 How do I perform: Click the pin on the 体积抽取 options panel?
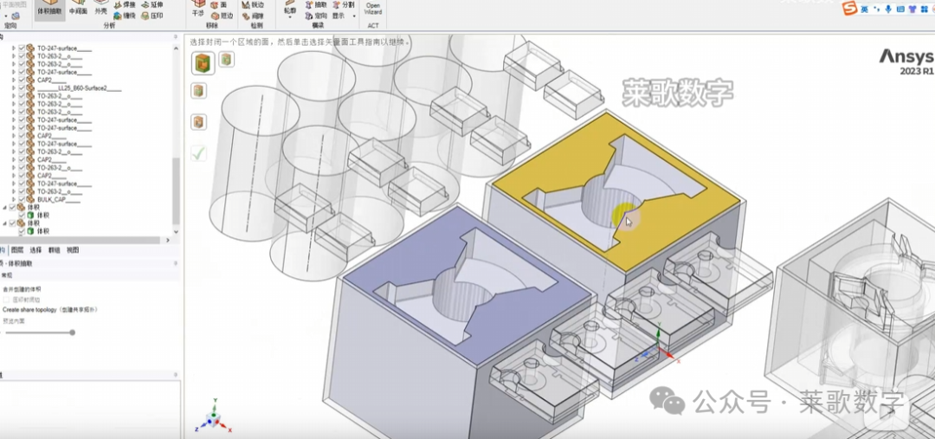(x=175, y=263)
